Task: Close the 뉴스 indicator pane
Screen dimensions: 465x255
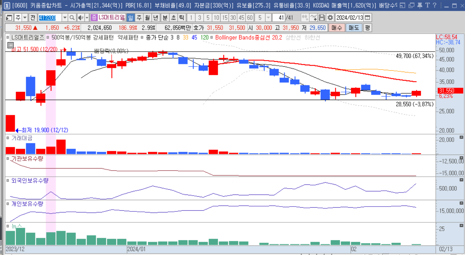Action: pos(461,225)
